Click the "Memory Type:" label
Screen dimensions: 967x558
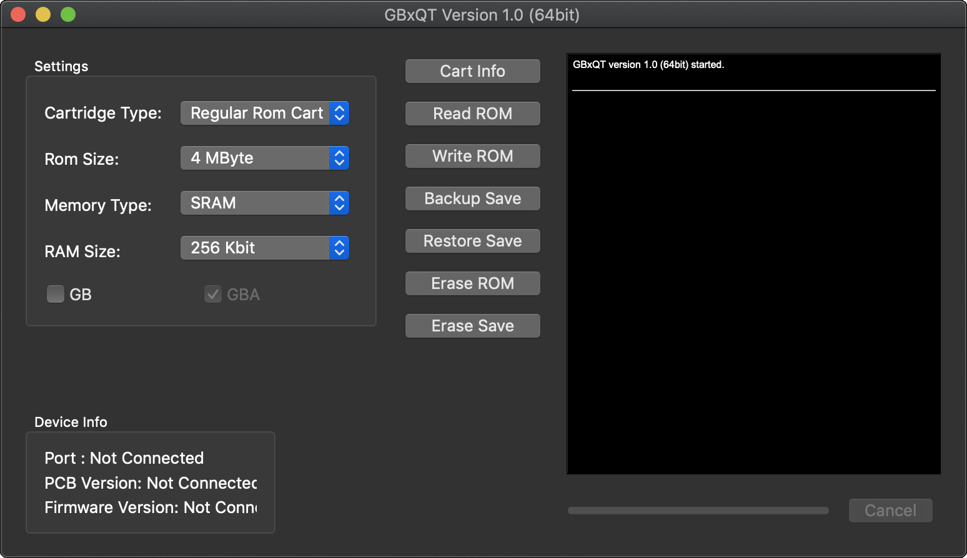(98, 205)
